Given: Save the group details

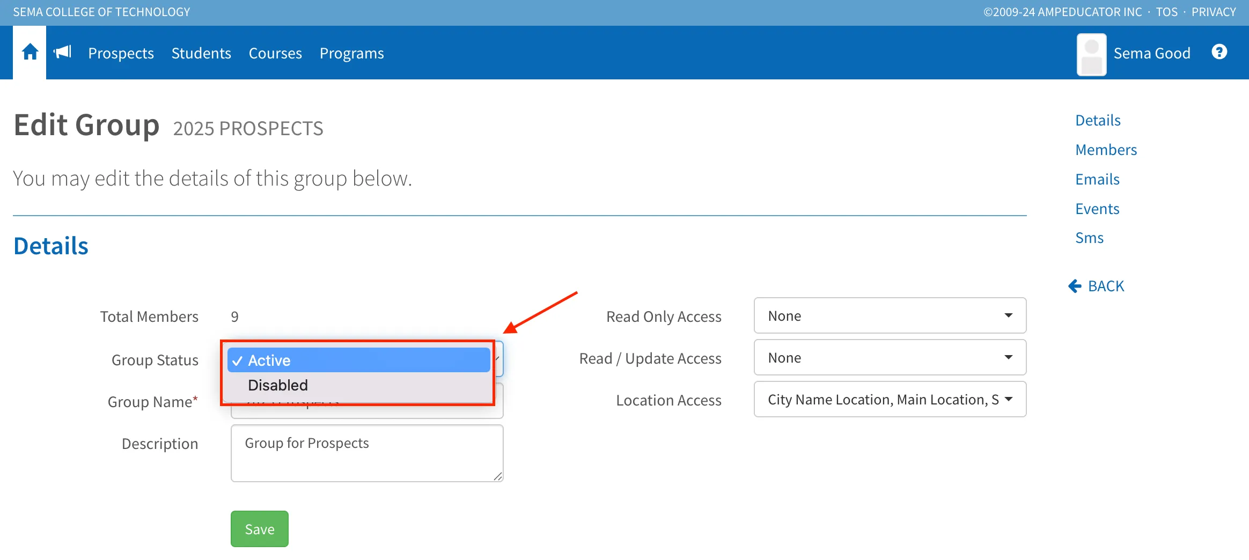Looking at the screenshot, I should tap(260, 529).
